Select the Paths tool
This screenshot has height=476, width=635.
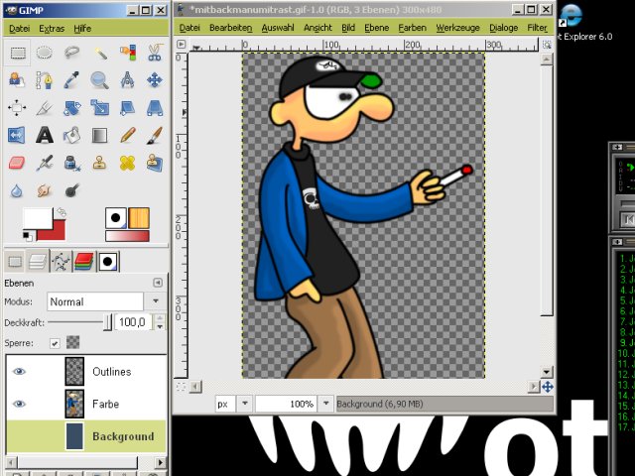pos(45,80)
